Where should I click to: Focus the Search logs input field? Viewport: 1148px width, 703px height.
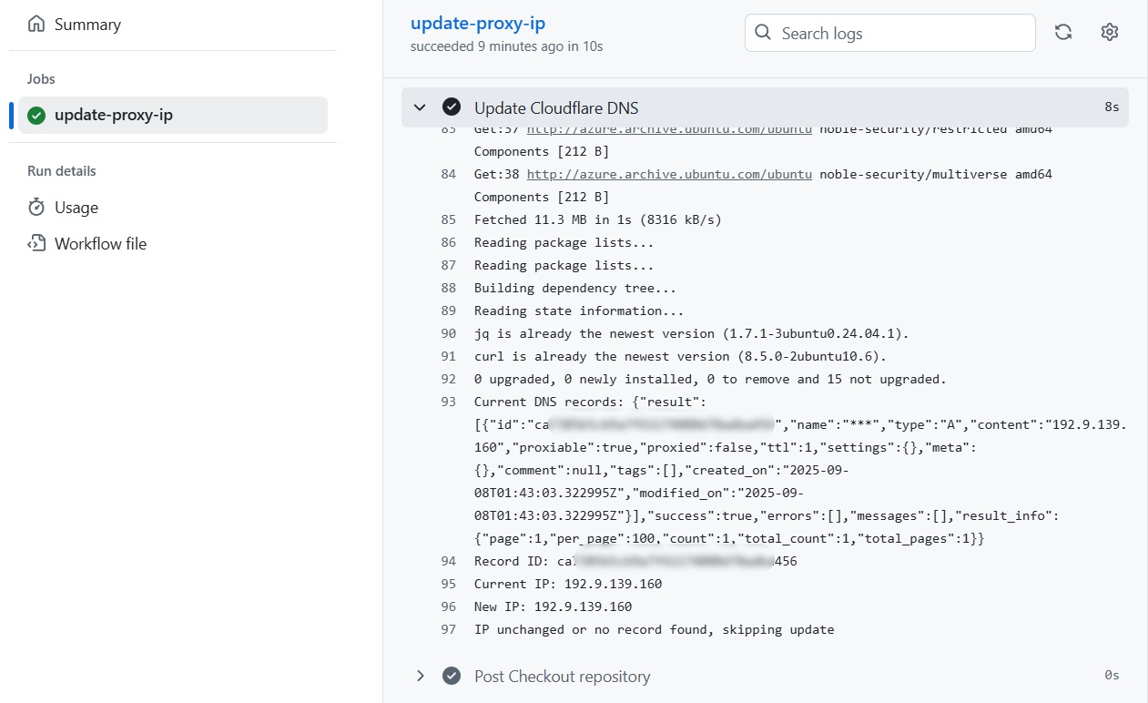click(x=901, y=34)
